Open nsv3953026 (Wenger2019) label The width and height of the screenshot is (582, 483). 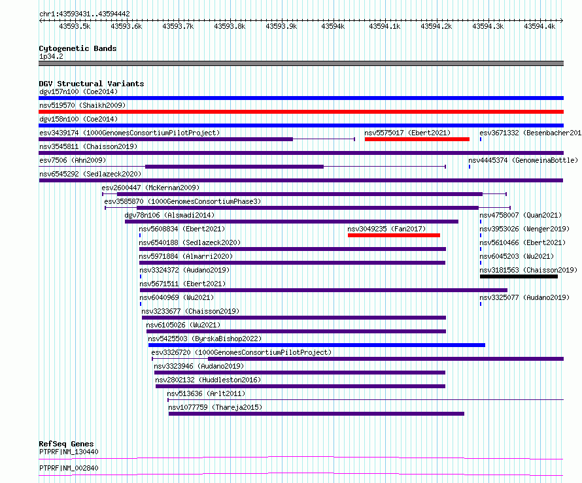524,229
